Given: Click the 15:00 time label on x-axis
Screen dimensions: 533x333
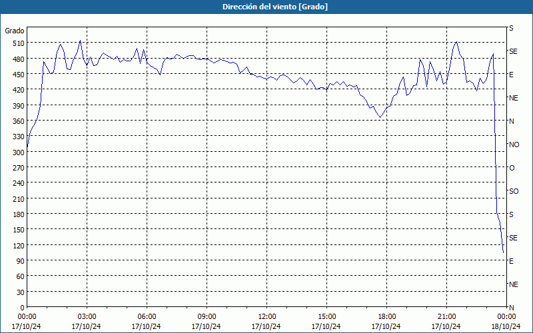Looking at the screenshot, I should coord(326,317).
